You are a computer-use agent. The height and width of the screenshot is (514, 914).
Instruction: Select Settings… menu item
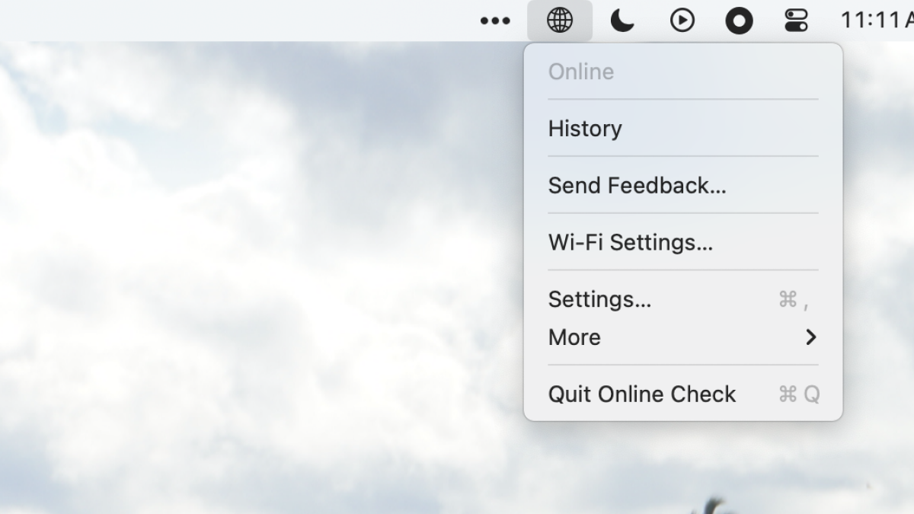pos(683,299)
